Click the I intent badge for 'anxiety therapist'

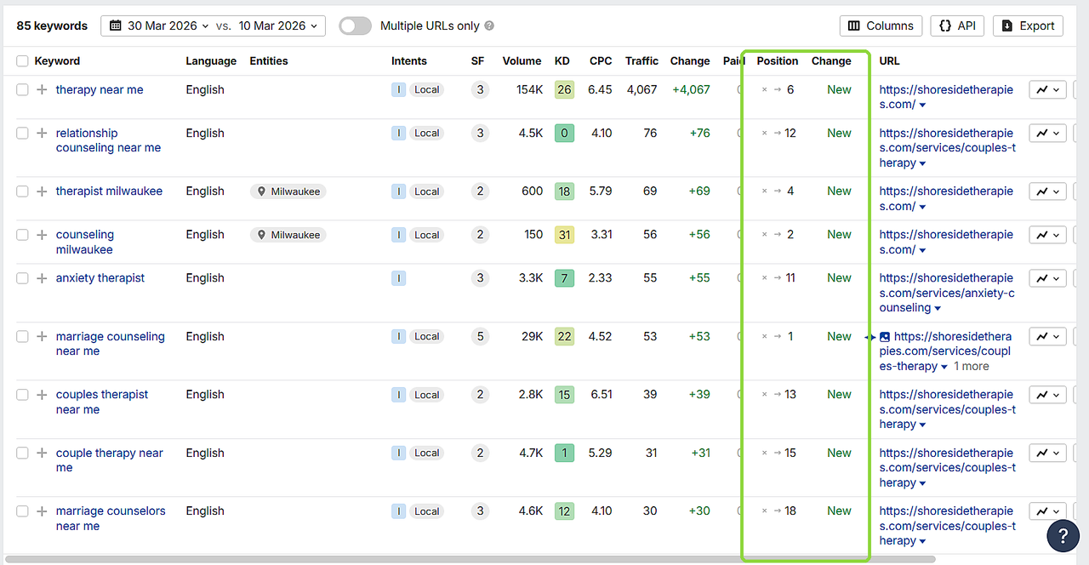point(398,278)
